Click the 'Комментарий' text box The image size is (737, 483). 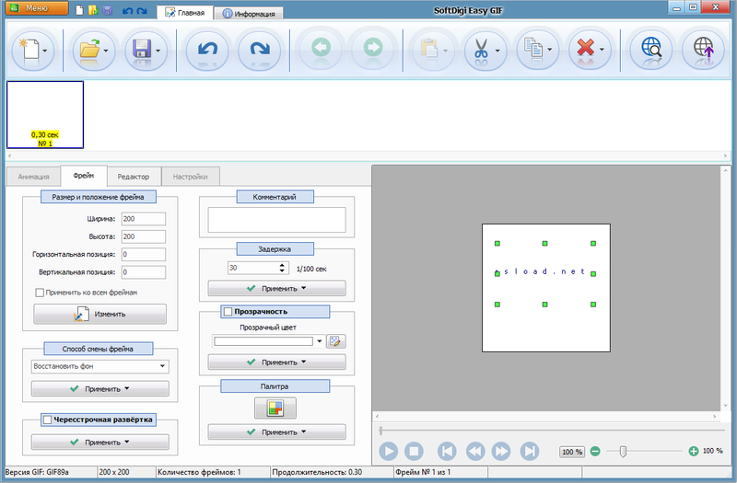(277, 220)
